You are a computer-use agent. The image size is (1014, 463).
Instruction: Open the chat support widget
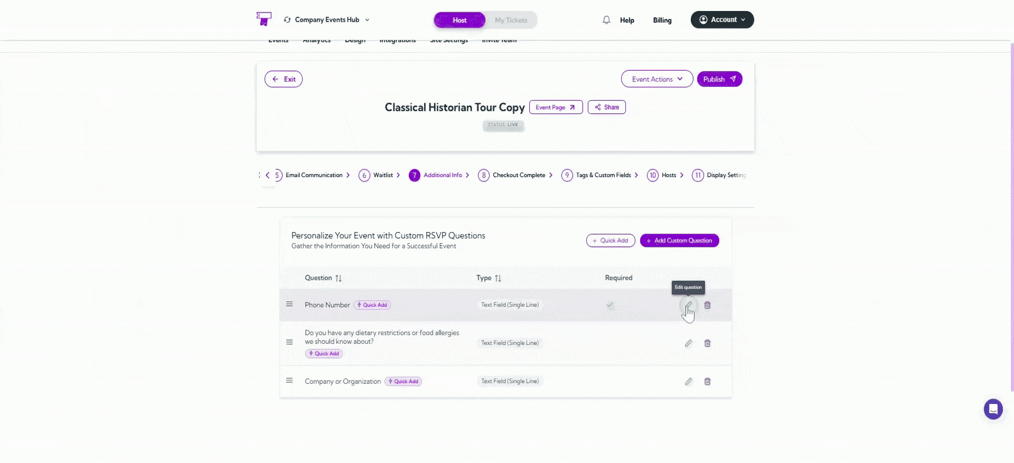coord(993,409)
